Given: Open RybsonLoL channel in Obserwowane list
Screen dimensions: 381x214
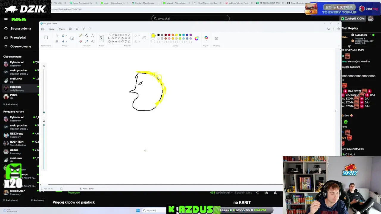Looking at the screenshot, I should (x=20, y=64).
